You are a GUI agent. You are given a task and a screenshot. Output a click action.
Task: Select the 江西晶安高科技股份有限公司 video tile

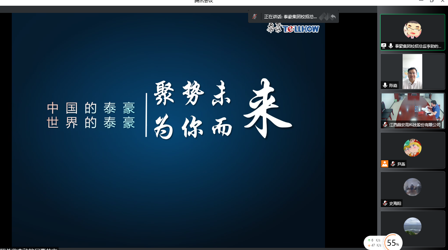click(x=413, y=111)
